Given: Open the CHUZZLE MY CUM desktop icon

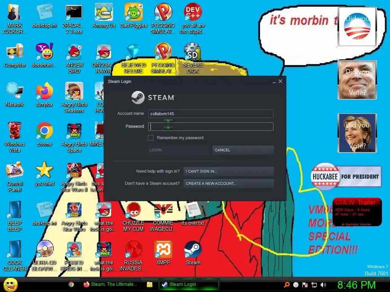Looking at the screenshot, I should coord(134,216).
